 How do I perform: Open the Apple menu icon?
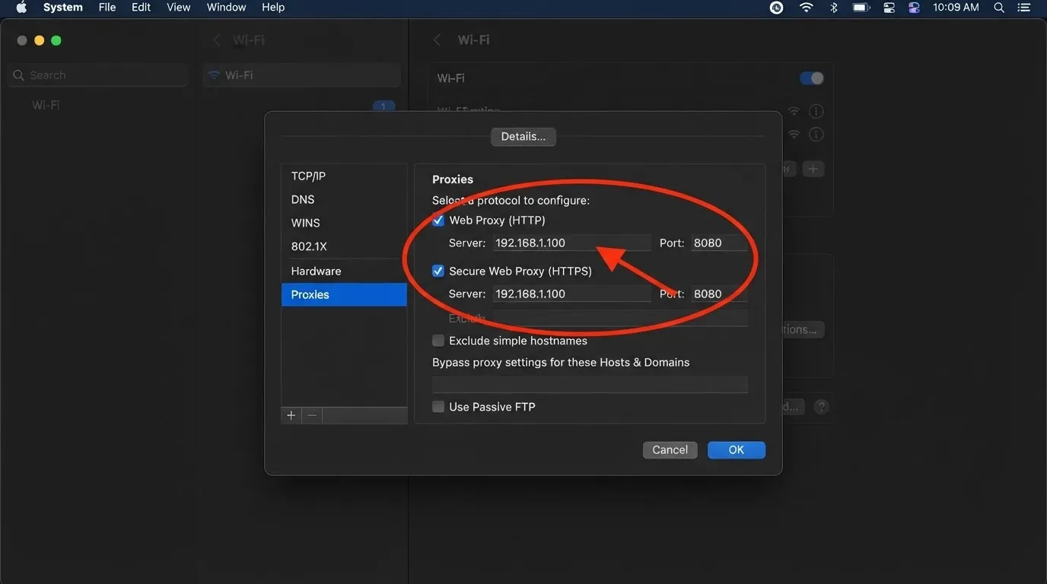[21, 8]
